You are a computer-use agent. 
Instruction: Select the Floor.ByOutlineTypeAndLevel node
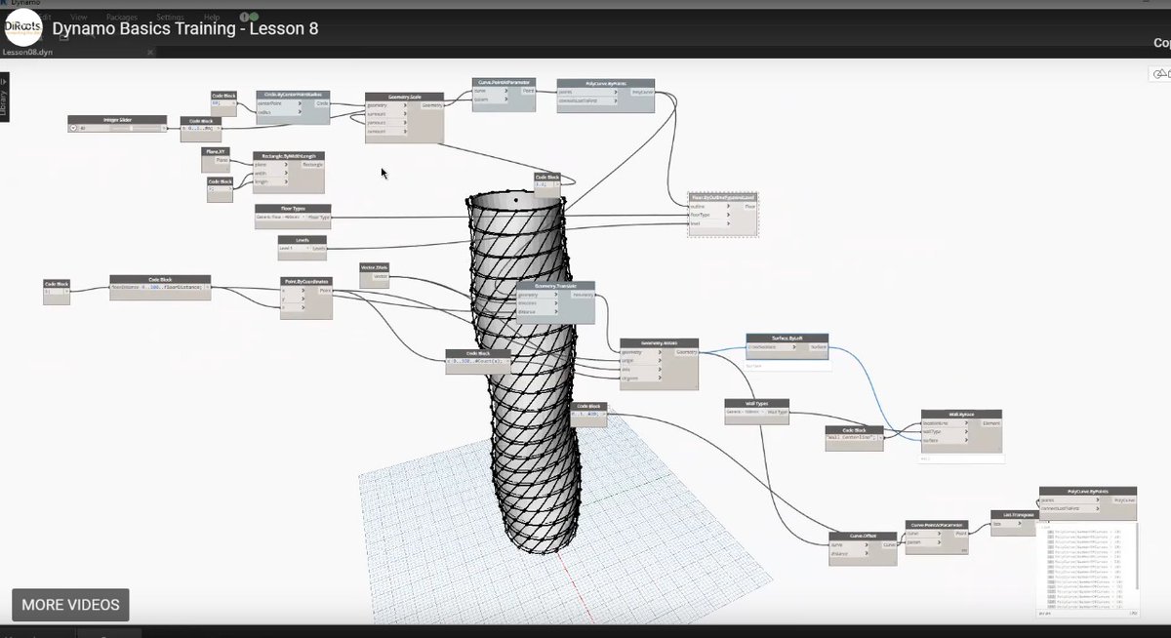coord(722,214)
